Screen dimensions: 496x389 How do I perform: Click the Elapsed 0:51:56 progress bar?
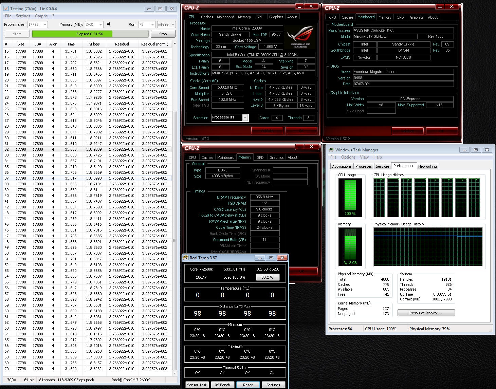[x=90, y=34]
